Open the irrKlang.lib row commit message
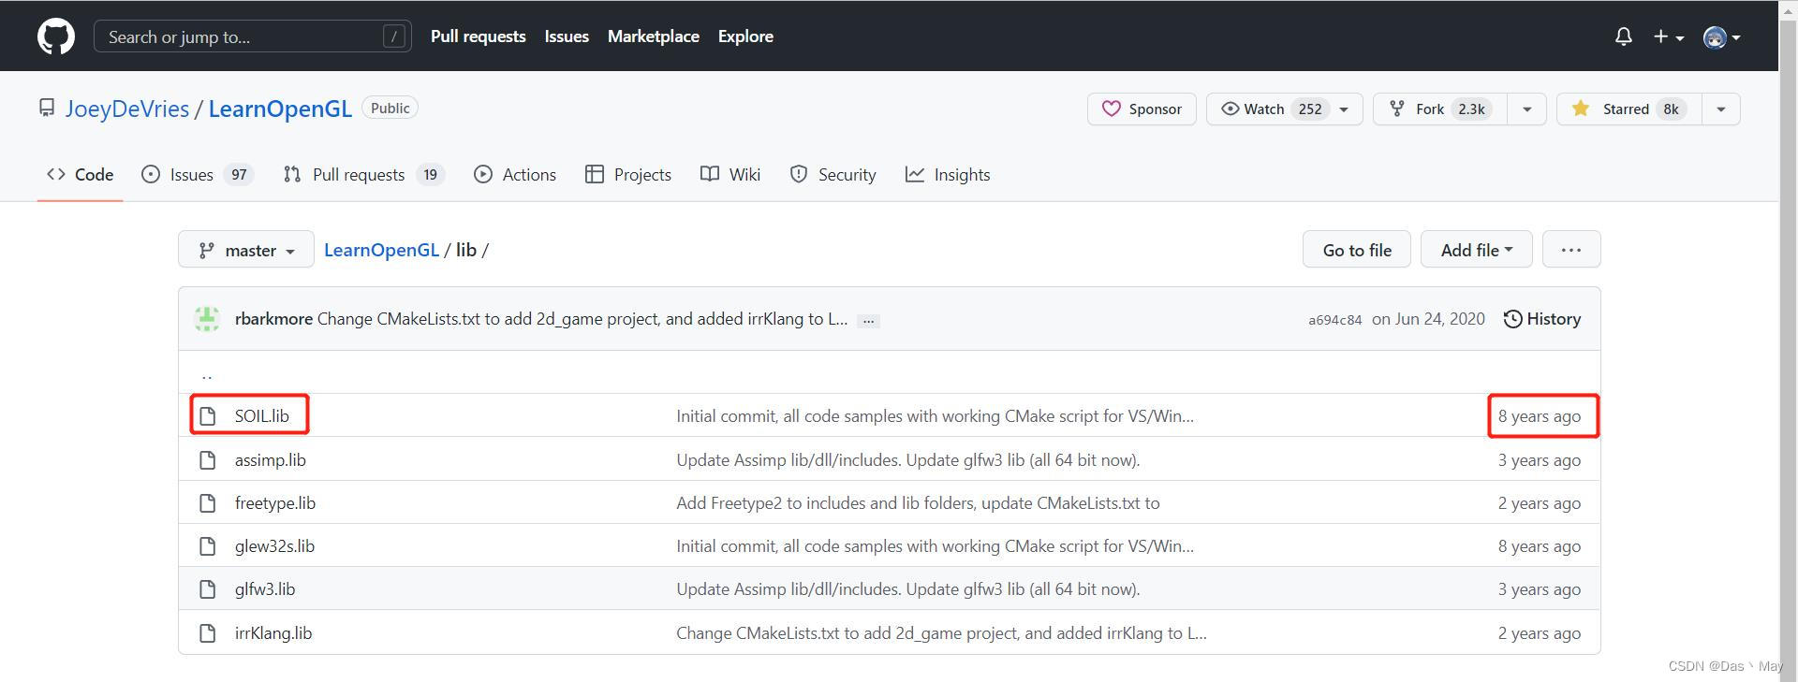Viewport: 1798px width, 682px height. pos(941,633)
